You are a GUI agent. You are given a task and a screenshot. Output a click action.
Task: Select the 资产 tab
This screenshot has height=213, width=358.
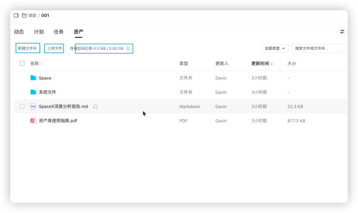[78, 32]
